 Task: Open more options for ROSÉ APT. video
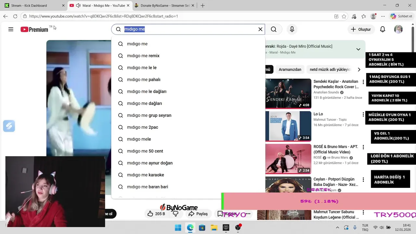[363, 147]
